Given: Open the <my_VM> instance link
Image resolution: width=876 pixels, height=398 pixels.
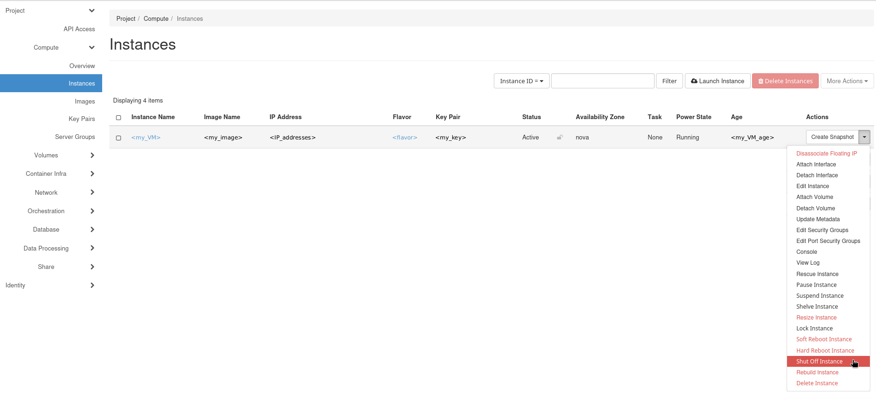Looking at the screenshot, I should pos(146,138).
